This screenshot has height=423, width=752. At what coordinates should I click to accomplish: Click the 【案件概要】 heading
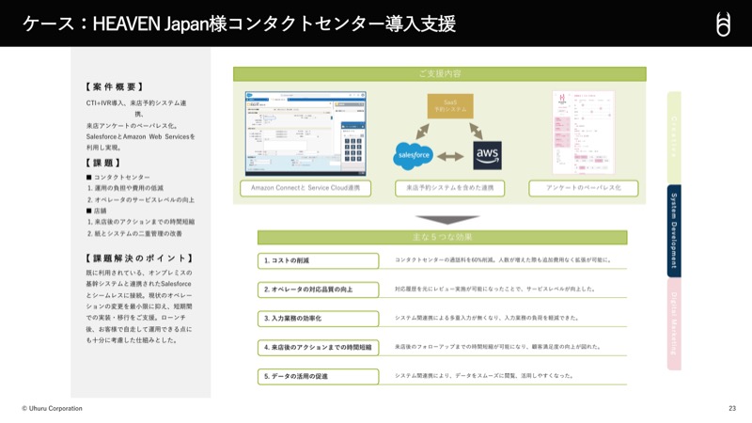pos(114,86)
